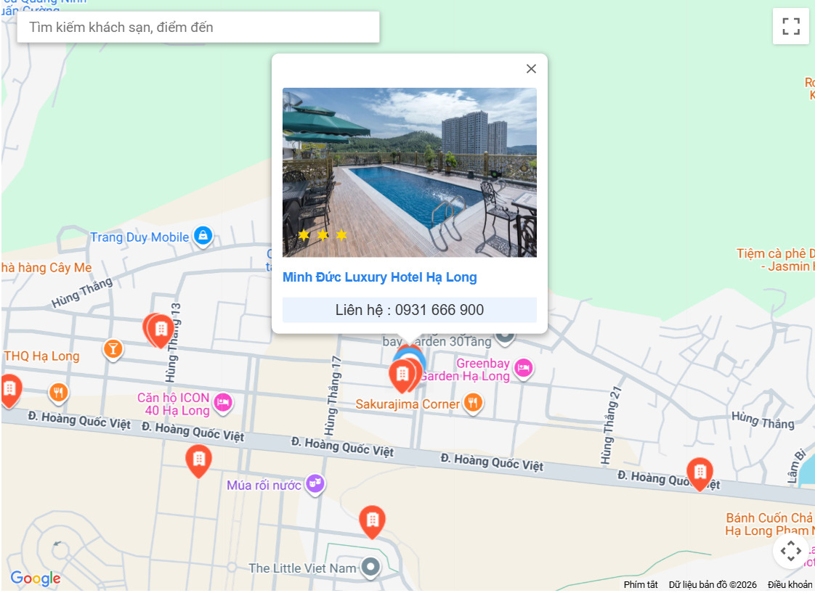Click the Greenbay Garden Hạ Long label

click(x=465, y=369)
